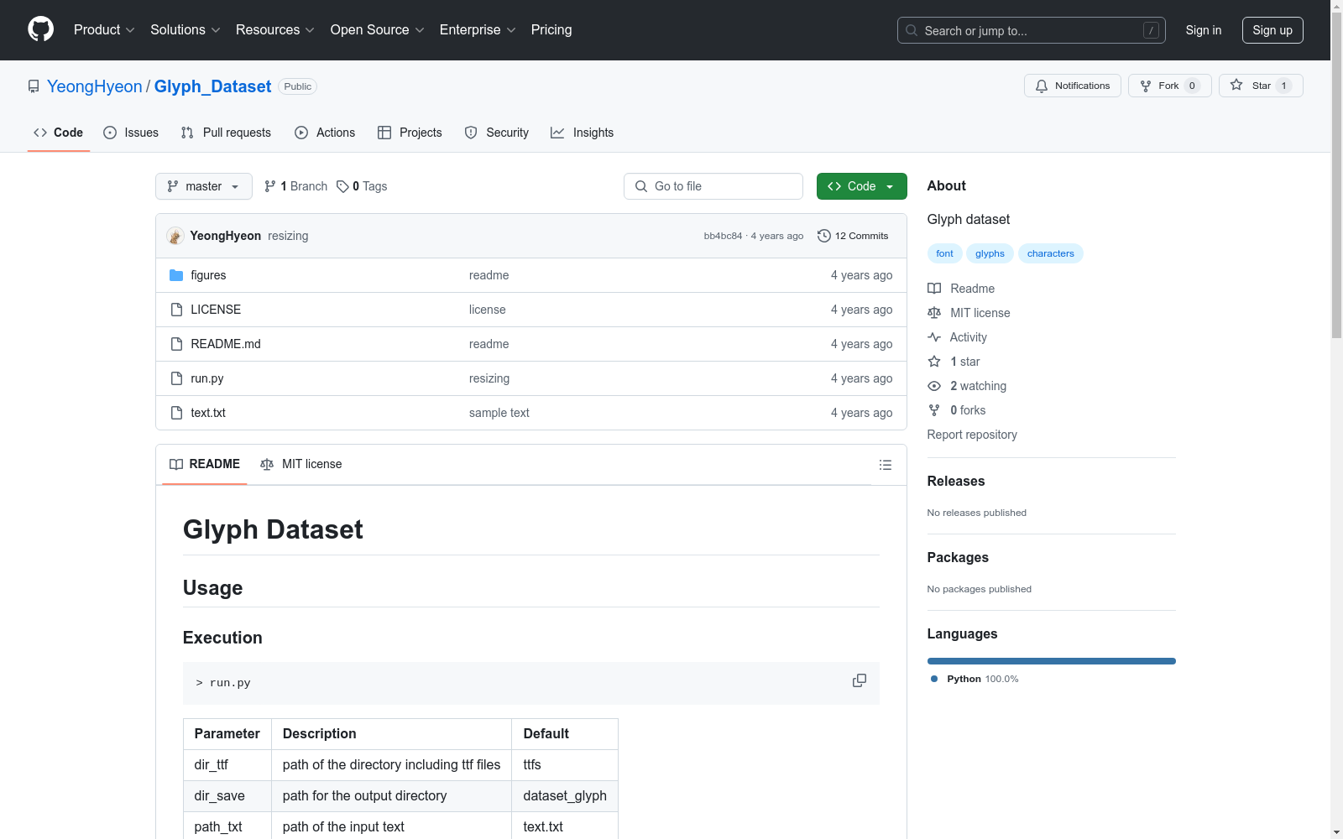This screenshot has width=1343, height=839.
Task: Click the Sign in link
Action: tap(1204, 30)
